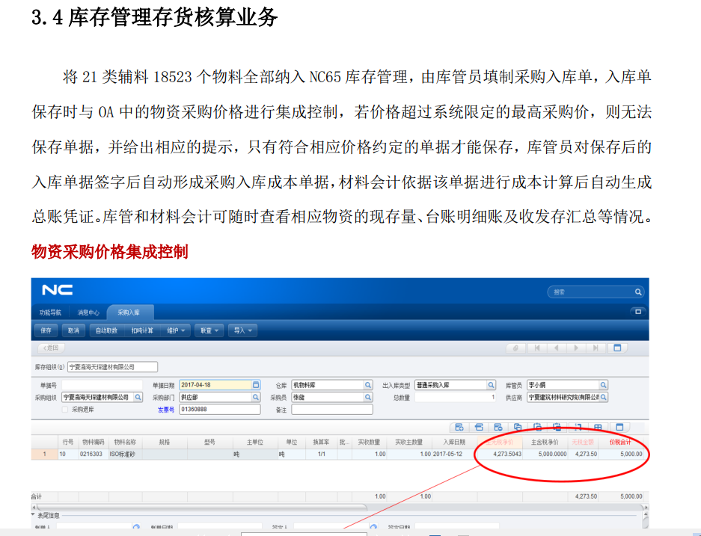Viewport: 701px width, 536px height.
Task: Go to first record navigation arrow
Action: pyautogui.click(x=536, y=348)
